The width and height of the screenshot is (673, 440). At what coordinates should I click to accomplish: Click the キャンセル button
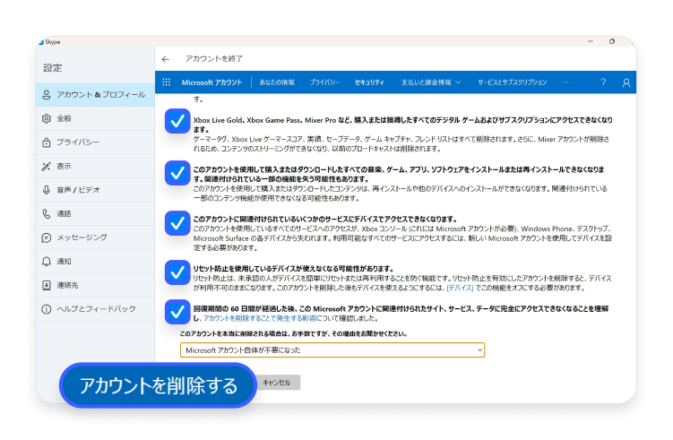pyautogui.click(x=276, y=383)
